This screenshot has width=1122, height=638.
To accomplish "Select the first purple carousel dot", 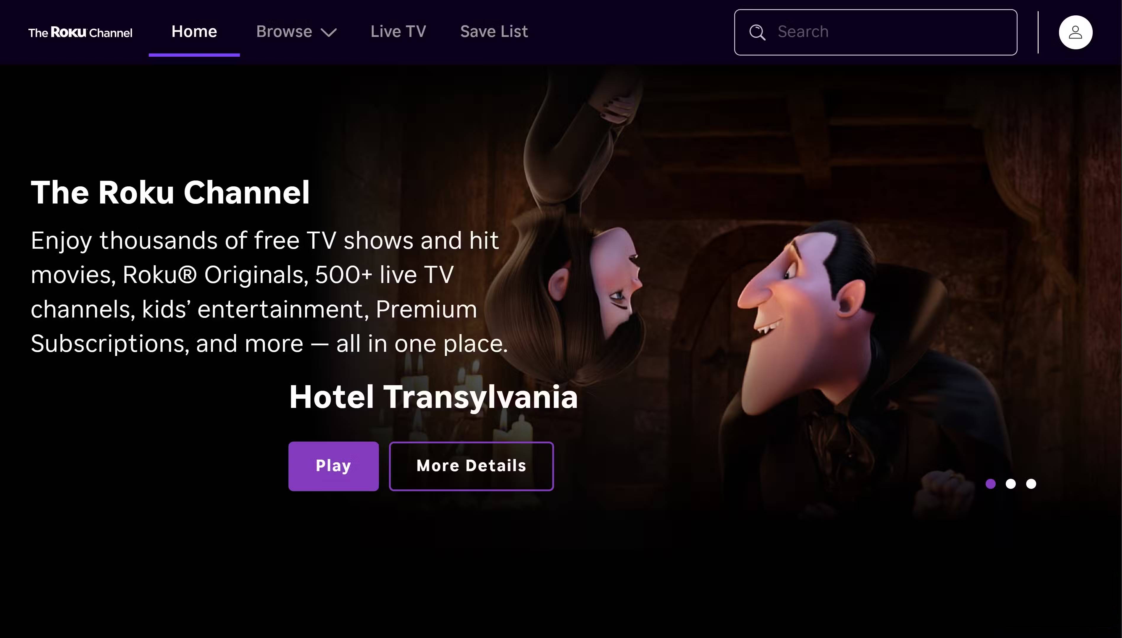I will click(x=990, y=484).
